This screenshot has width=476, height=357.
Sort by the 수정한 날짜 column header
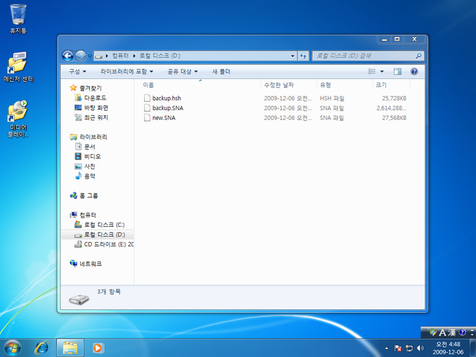click(x=288, y=85)
